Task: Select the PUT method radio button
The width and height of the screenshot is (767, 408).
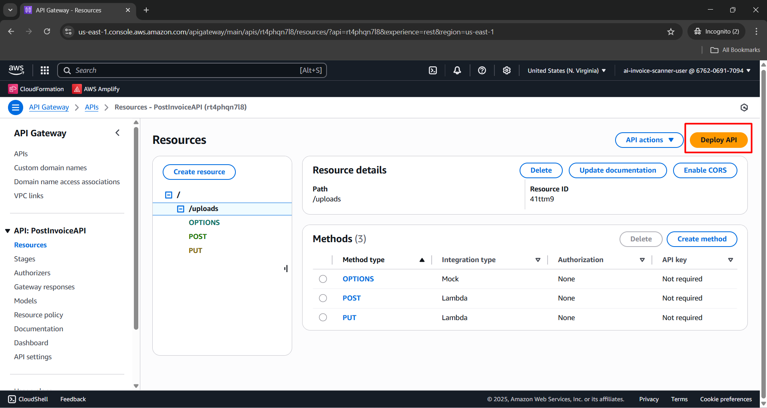Action: (x=323, y=317)
